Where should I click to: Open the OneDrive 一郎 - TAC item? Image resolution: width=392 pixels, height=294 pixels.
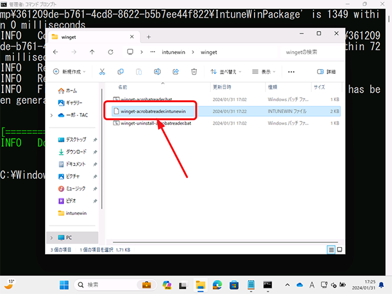click(73, 115)
